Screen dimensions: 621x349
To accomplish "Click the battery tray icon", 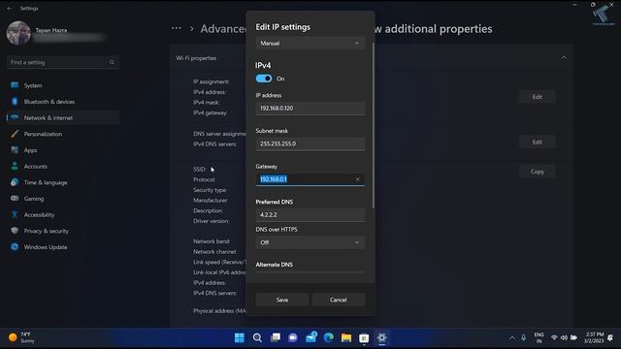I will pos(573,337).
